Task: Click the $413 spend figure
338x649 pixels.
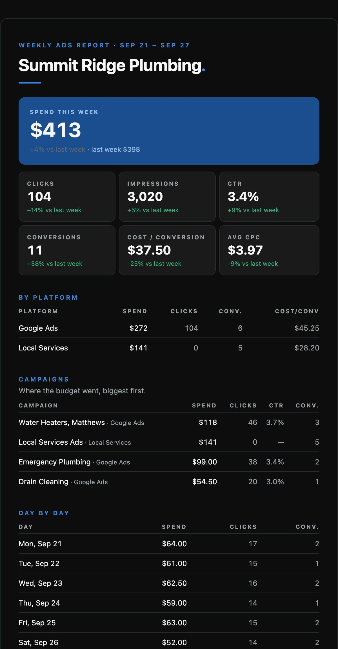Action: pyautogui.click(x=56, y=130)
